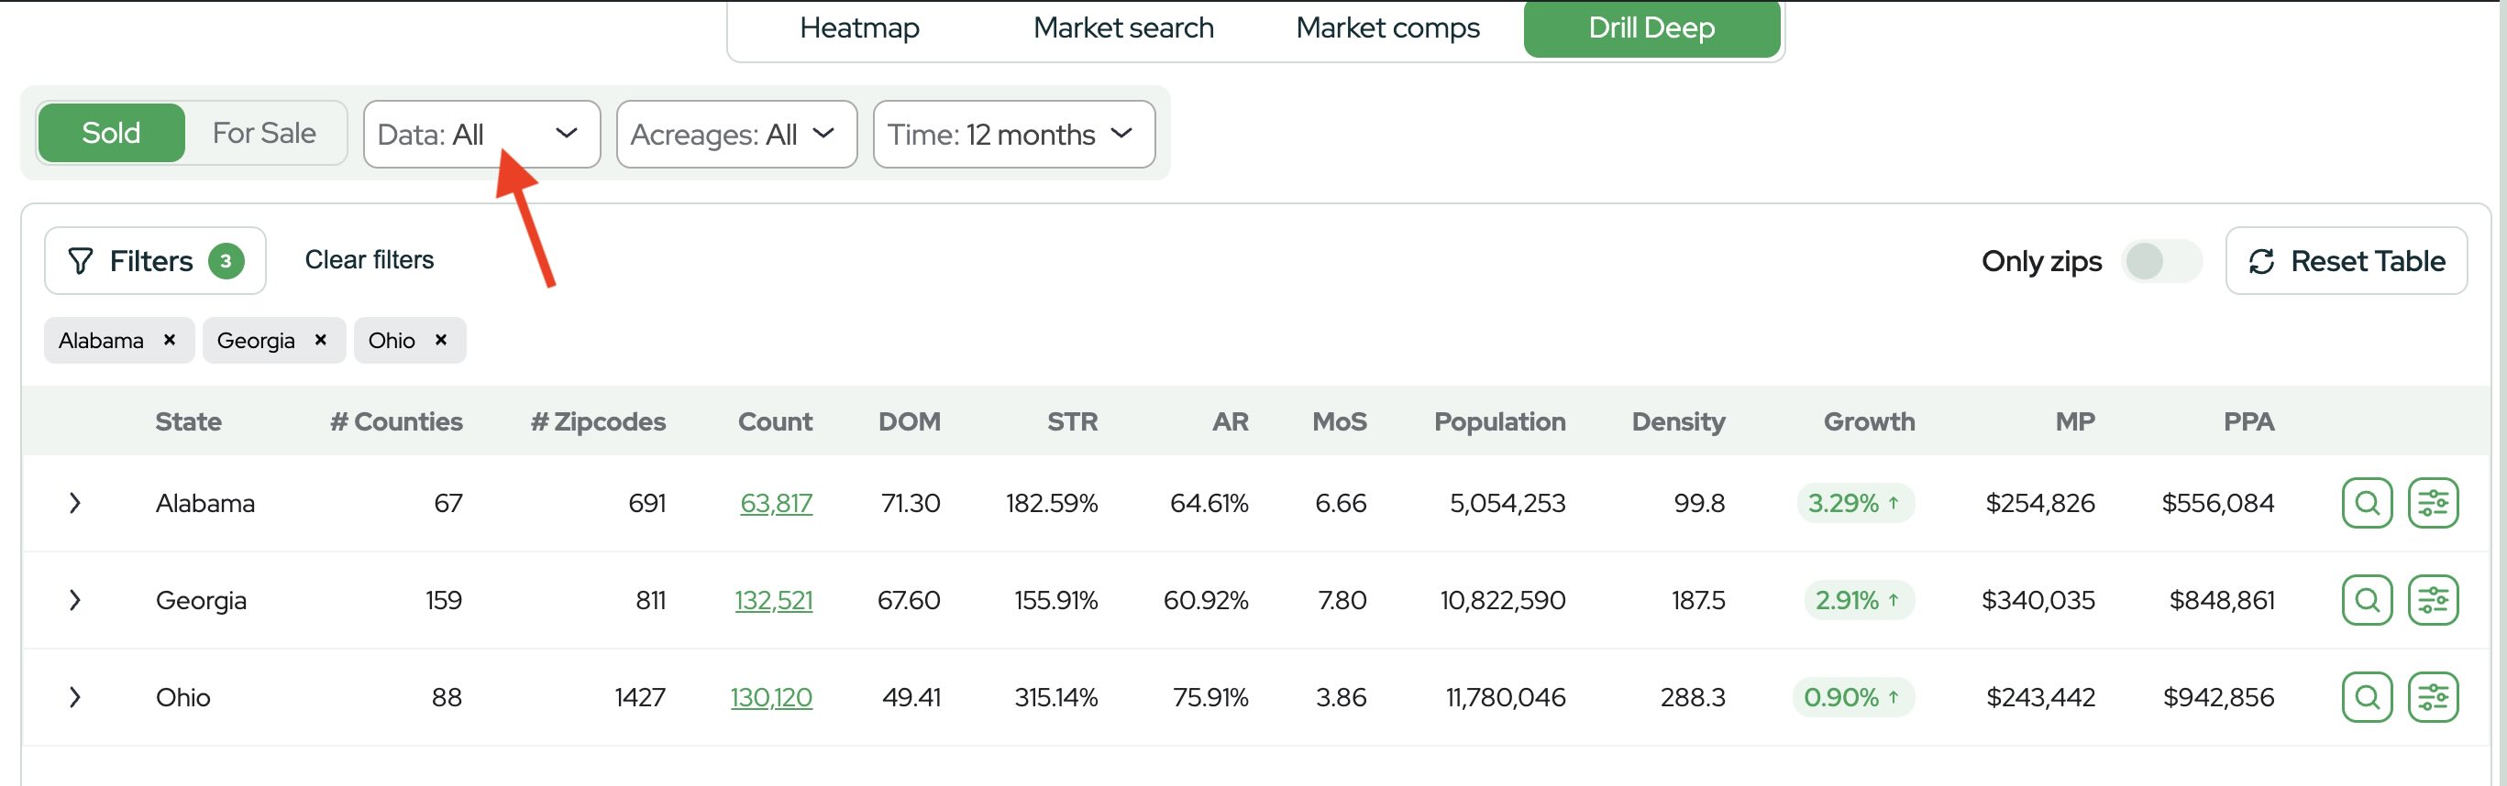
Task: Sort by the Population column header
Action: click(x=1498, y=421)
